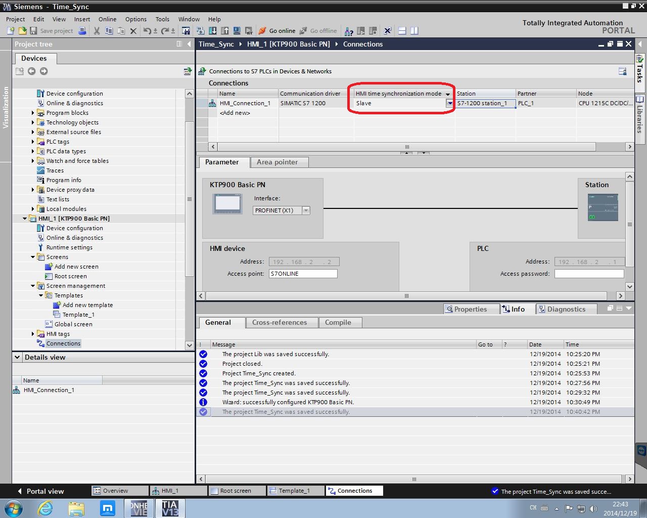
Task: Click the Print toolbar icon
Action: 82,31
